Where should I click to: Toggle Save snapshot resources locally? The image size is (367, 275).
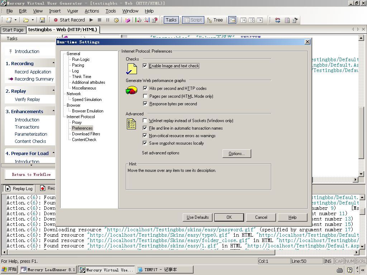click(145, 143)
